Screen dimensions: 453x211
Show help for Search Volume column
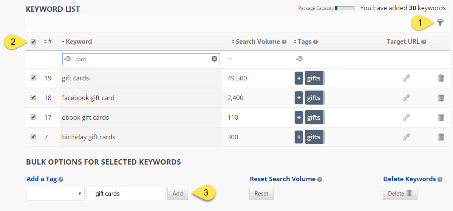pos(284,42)
